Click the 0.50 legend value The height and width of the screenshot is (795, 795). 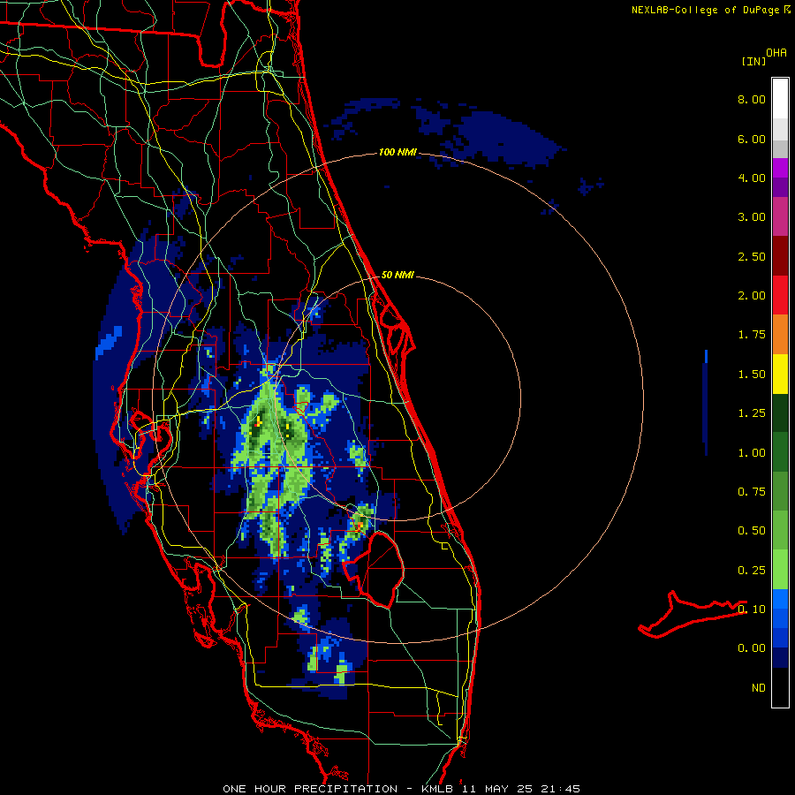click(752, 531)
